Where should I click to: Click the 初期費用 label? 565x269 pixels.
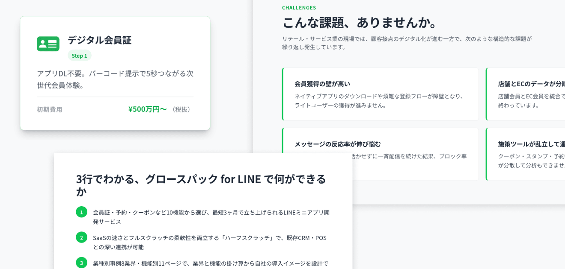coord(50,109)
